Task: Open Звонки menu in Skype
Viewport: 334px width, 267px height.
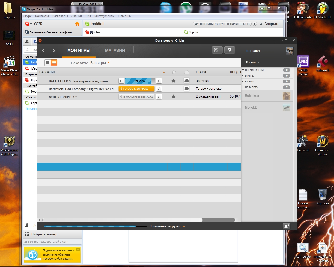Action: (77, 16)
